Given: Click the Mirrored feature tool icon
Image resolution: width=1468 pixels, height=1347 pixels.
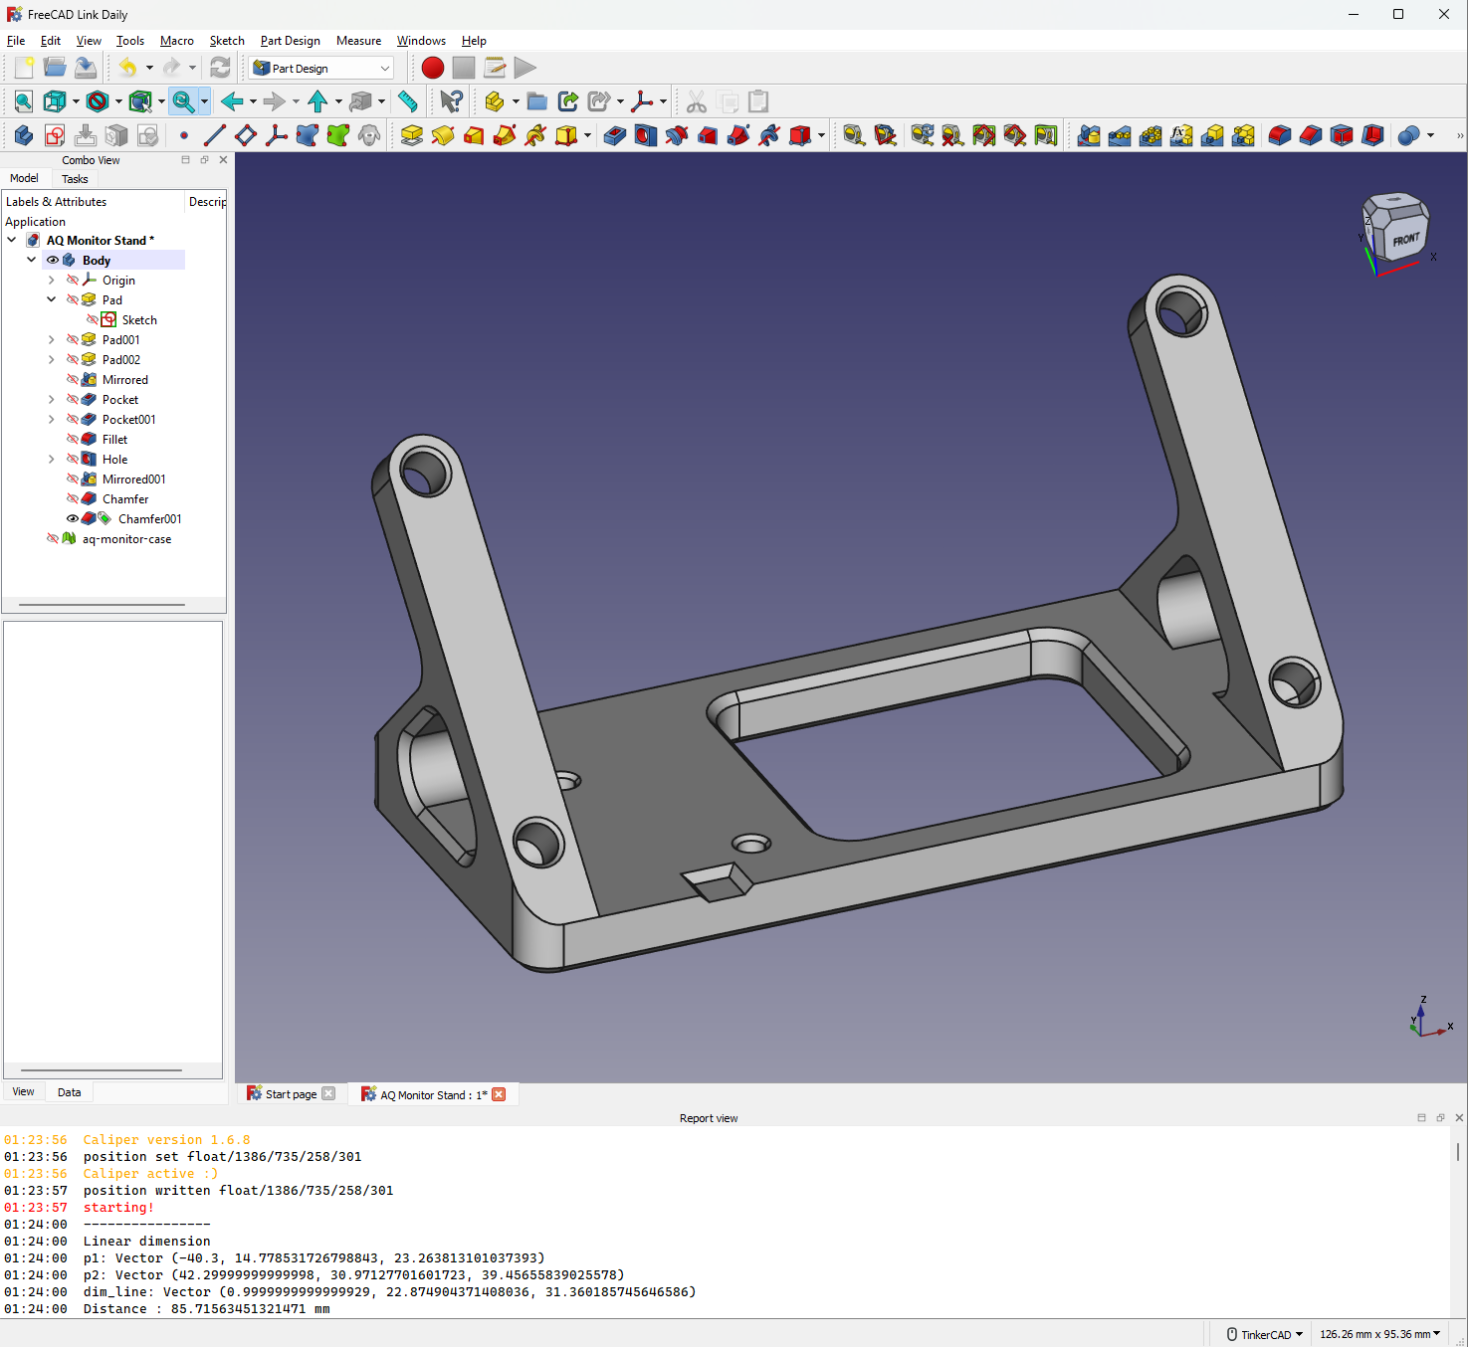Looking at the screenshot, I should [1089, 135].
